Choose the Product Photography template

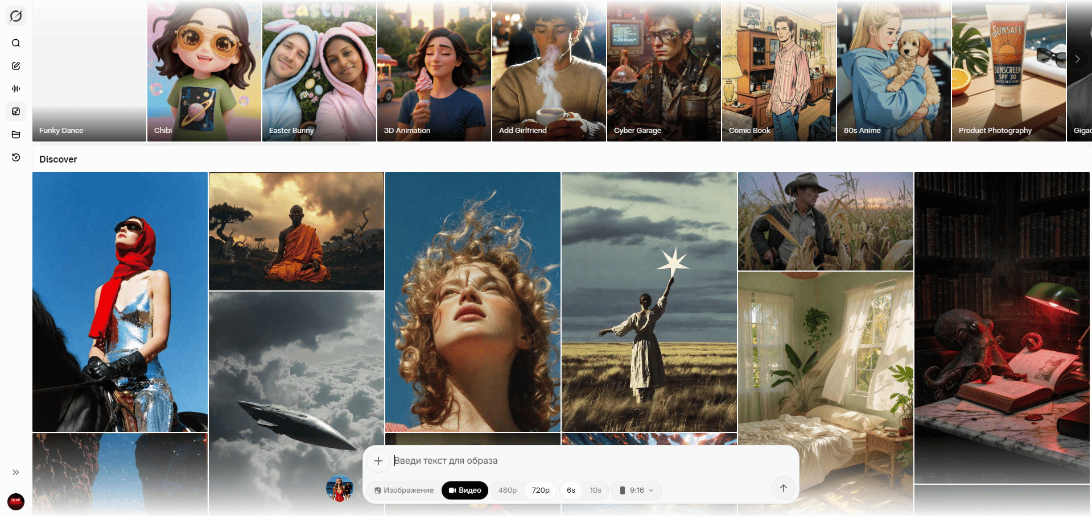[x=1008, y=71]
